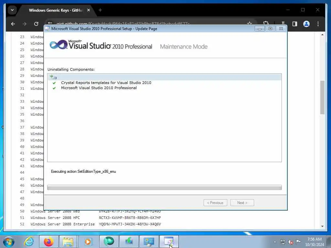Select Crystal Reports templates for Visual Studio 2010
331x248 pixels.
(x=106, y=83)
